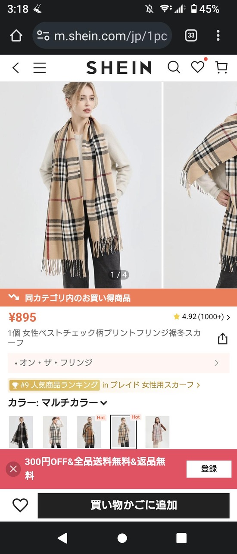Expand the カラー: マルチカラー dropdown
This screenshot has width=237, height=554.
pos(57,403)
